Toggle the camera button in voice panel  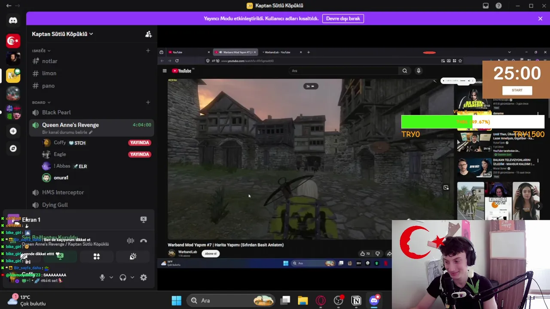pyautogui.click(x=24, y=256)
